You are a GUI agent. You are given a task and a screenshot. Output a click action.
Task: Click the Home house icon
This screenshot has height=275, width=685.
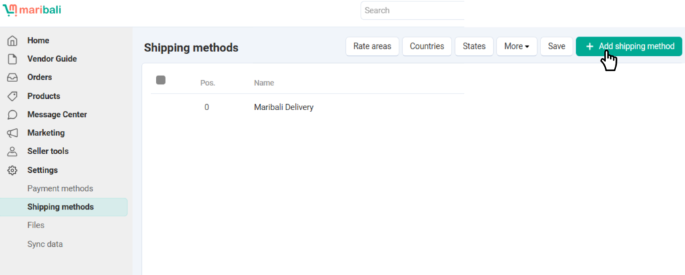(x=12, y=41)
